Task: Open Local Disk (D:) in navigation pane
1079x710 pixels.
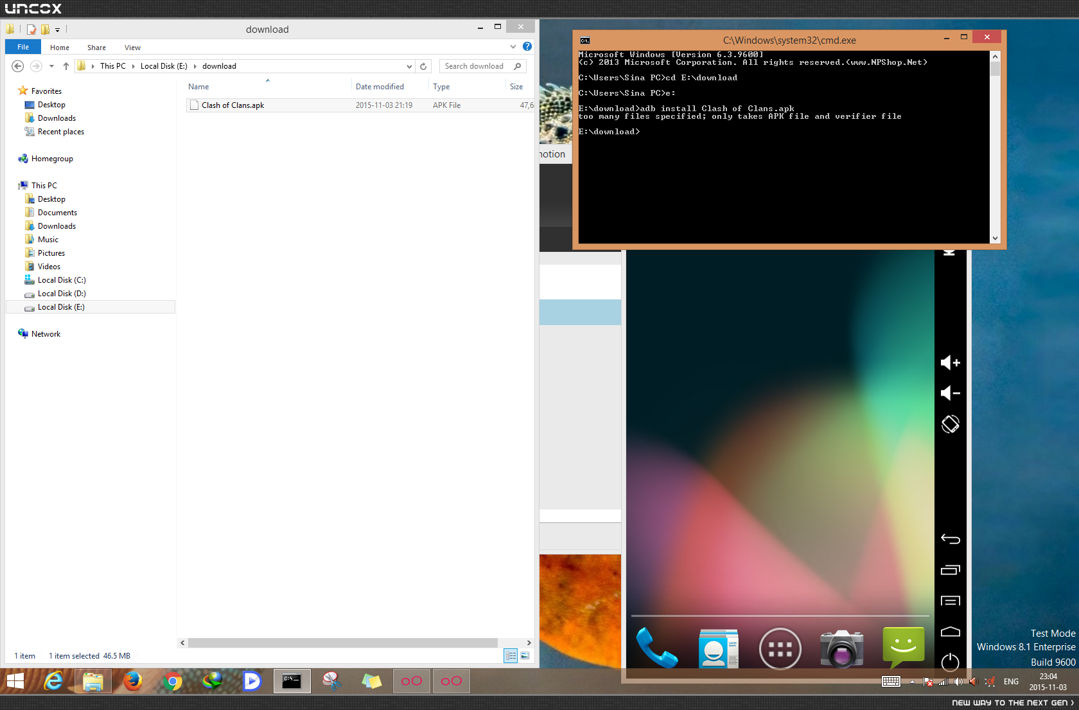Action: tap(62, 294)
